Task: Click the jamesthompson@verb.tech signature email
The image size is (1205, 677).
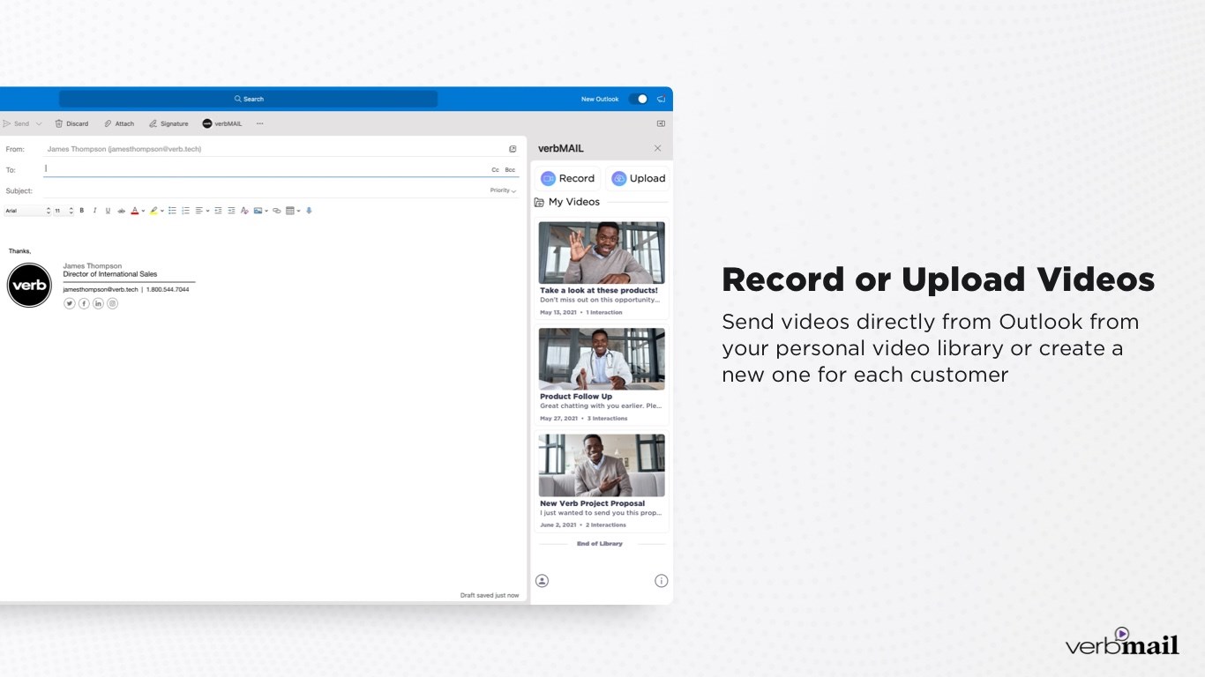Action: 101,289
